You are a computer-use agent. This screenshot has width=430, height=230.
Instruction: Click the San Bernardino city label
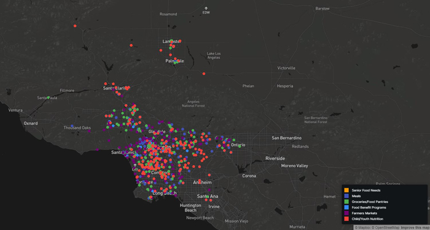(287, 138)
